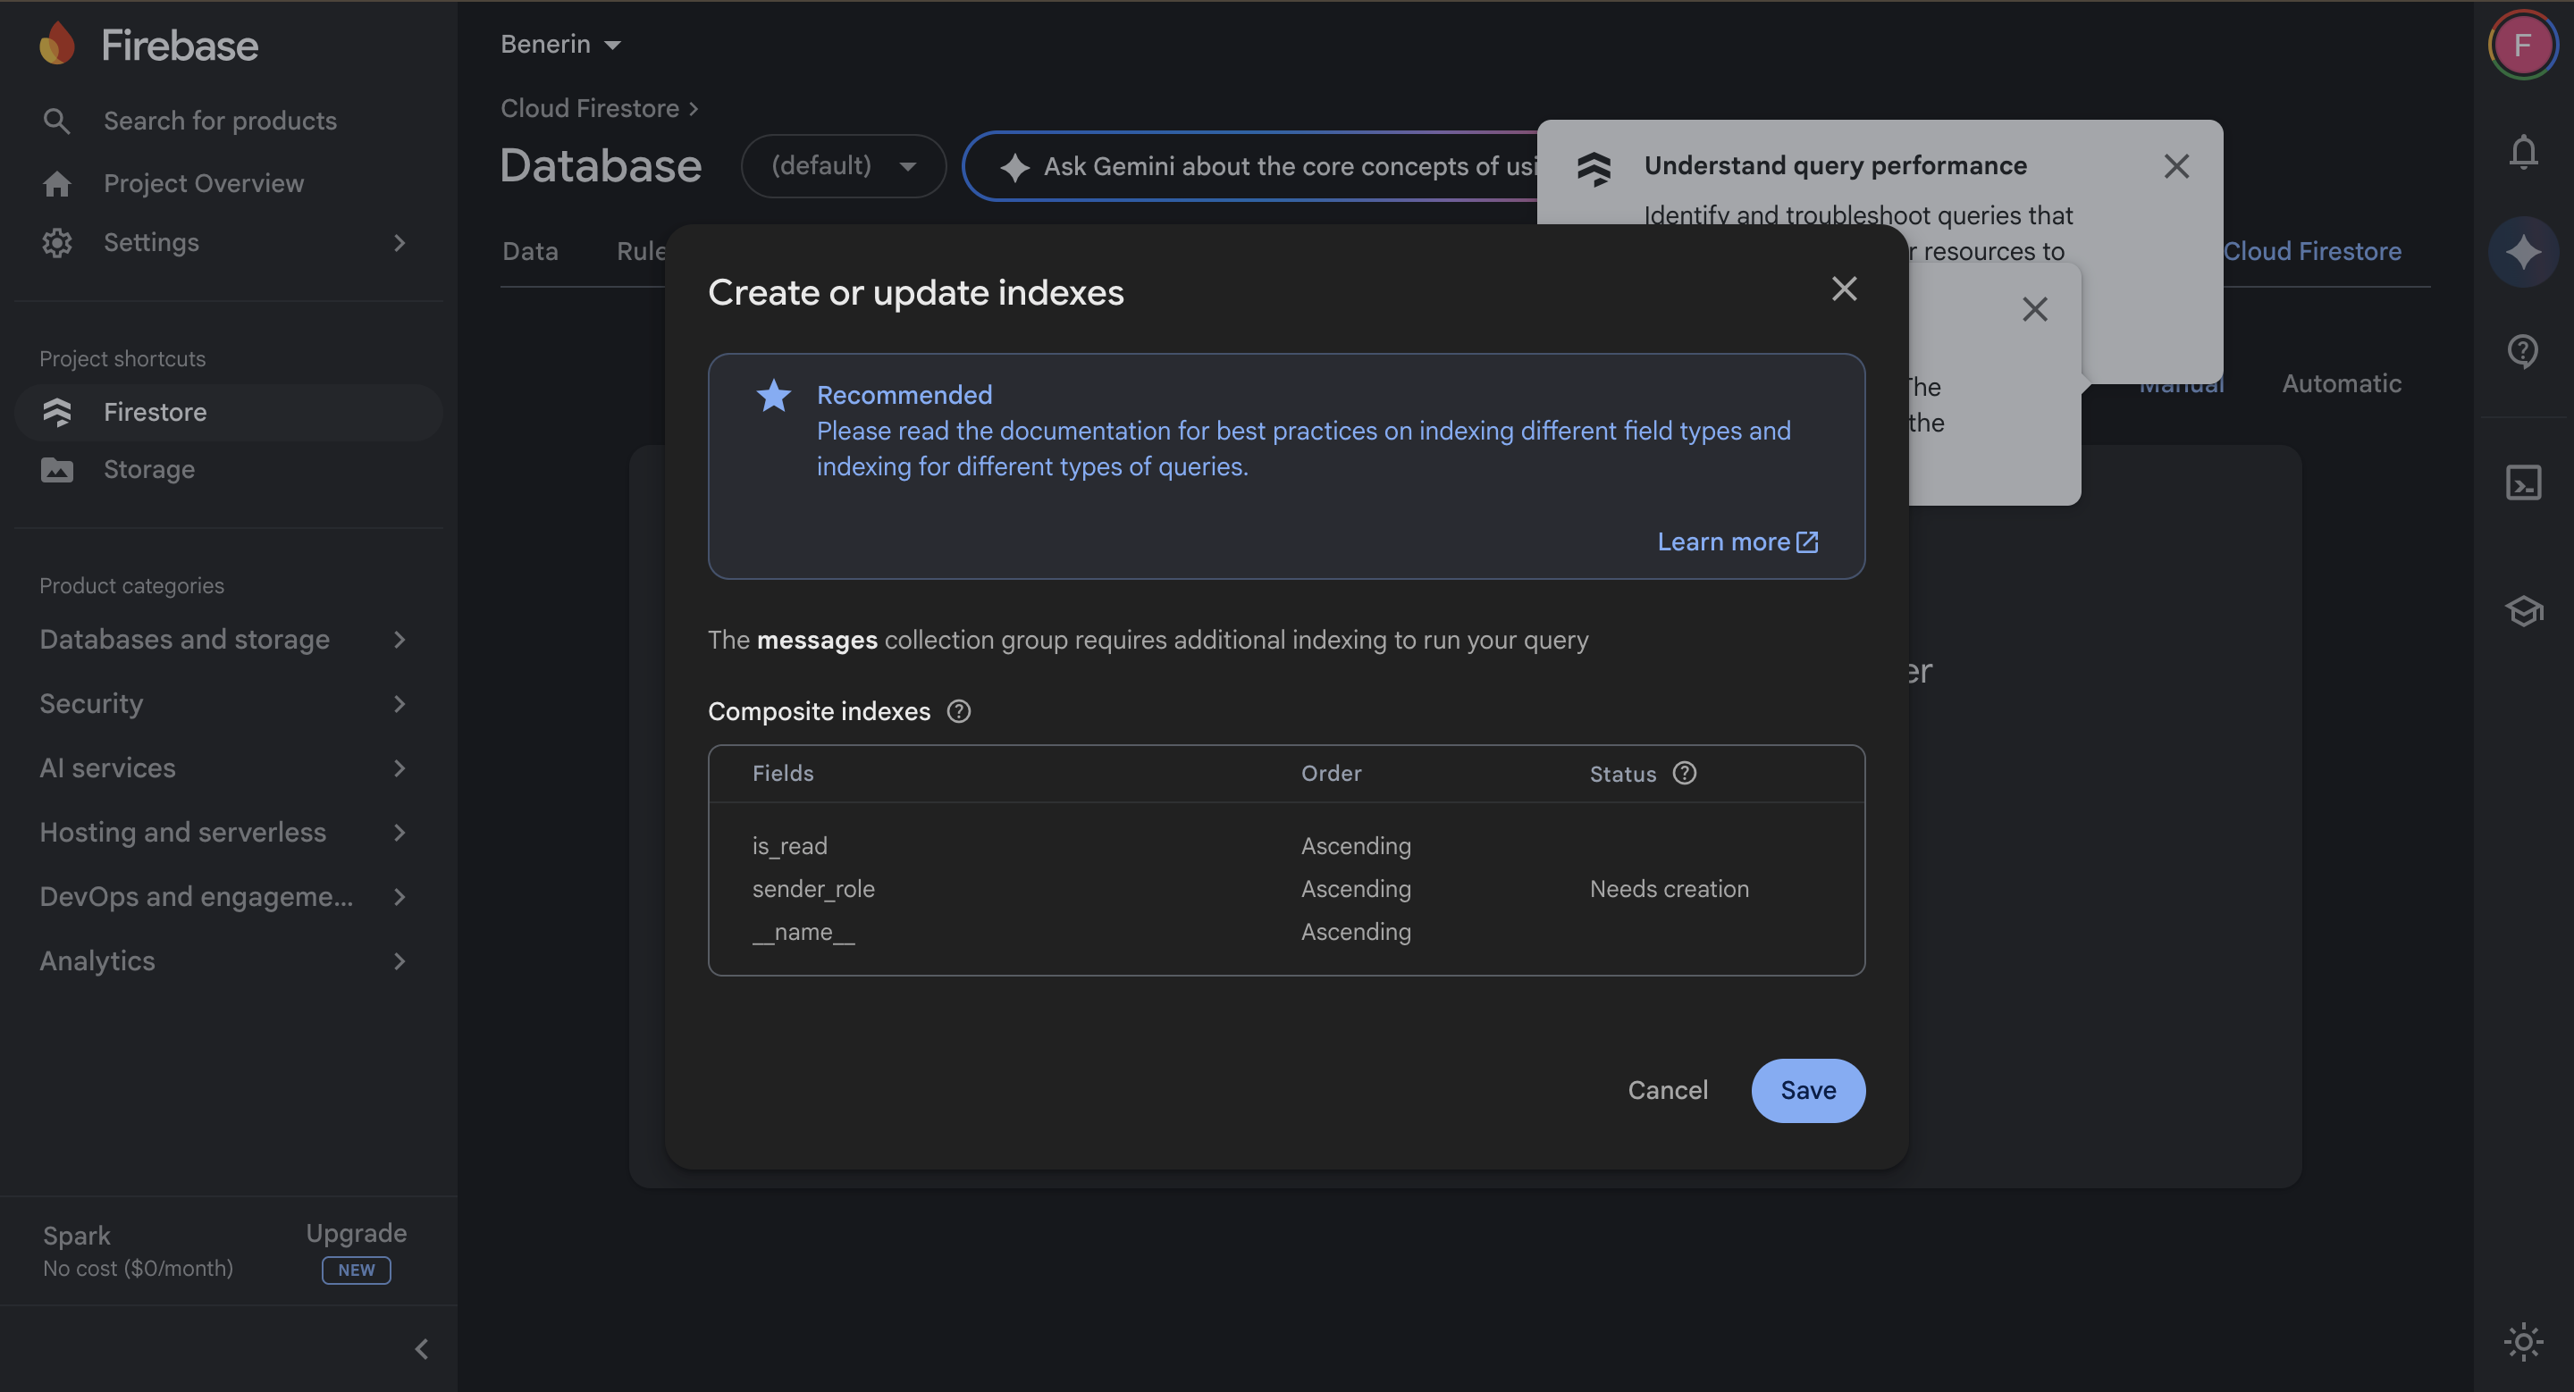Click the Storage shortcut icon
Image resolution: width=2574 pixels, height=1392 pixels.
(x=57, y=469)
